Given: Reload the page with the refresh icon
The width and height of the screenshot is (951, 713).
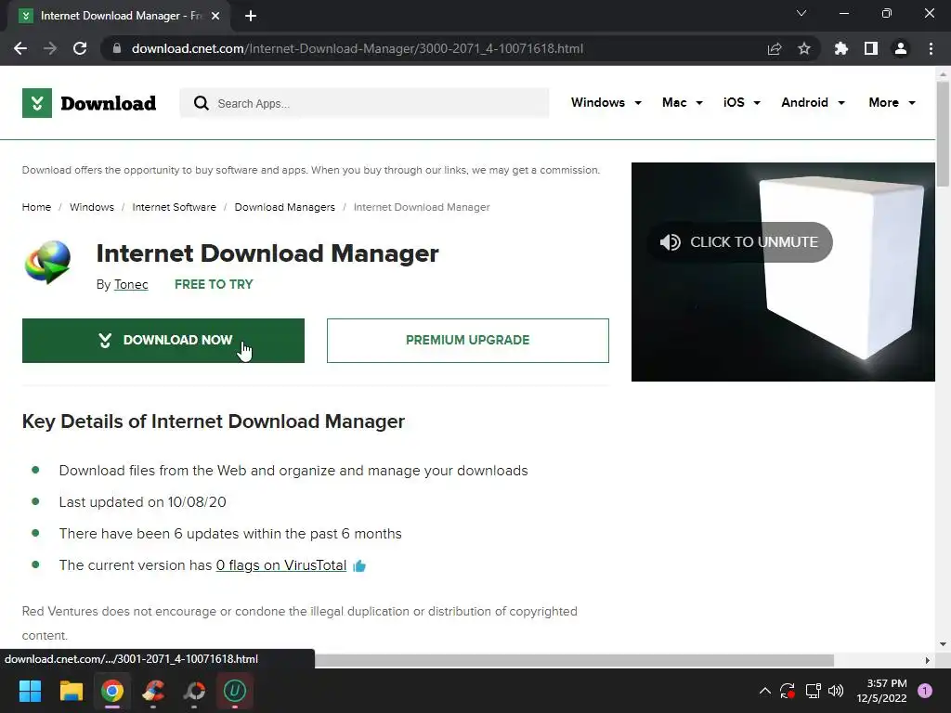Looking at the screenshot, I should [x=80, y=48].
